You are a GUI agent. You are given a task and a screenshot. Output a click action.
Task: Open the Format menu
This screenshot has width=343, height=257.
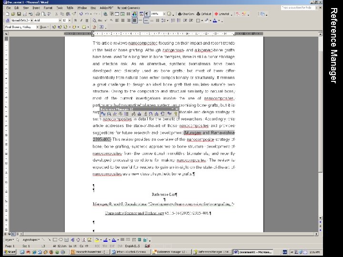click(x=48, y=8)
